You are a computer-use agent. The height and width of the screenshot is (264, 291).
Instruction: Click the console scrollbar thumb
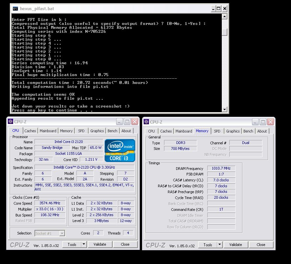click(224, 32)
